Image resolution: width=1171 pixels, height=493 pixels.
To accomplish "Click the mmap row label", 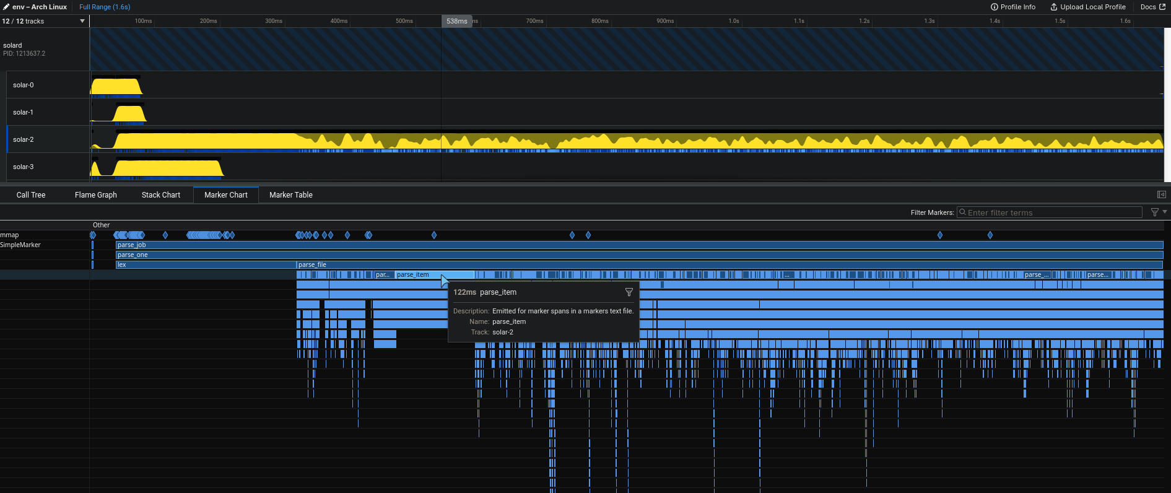I will click(9, 235).
